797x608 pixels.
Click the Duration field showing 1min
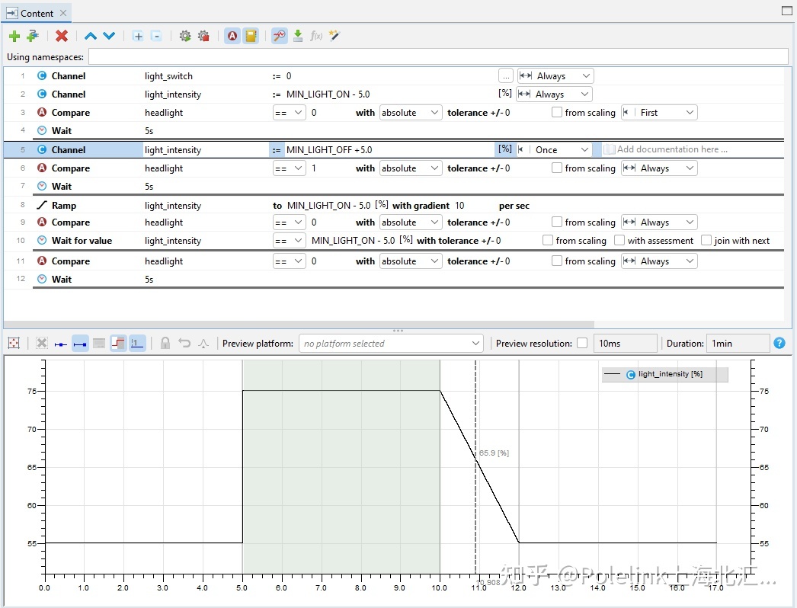737,344
